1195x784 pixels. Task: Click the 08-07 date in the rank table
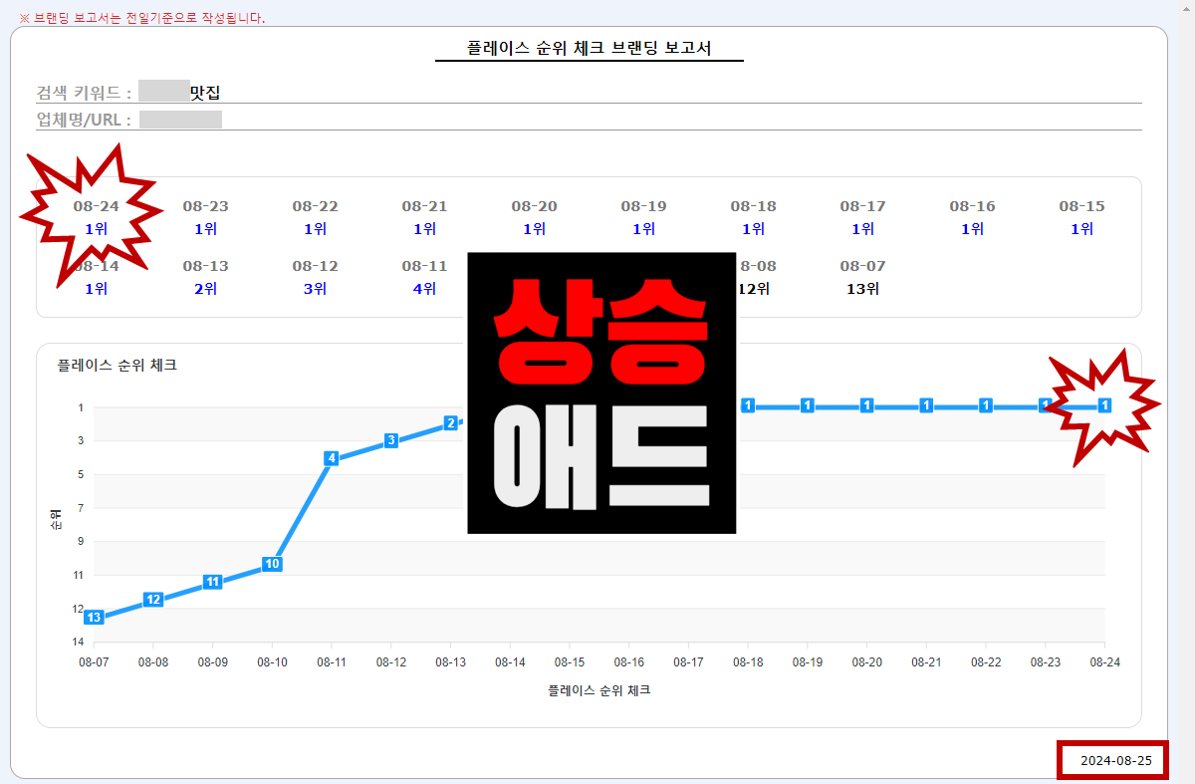coord(862,266)
